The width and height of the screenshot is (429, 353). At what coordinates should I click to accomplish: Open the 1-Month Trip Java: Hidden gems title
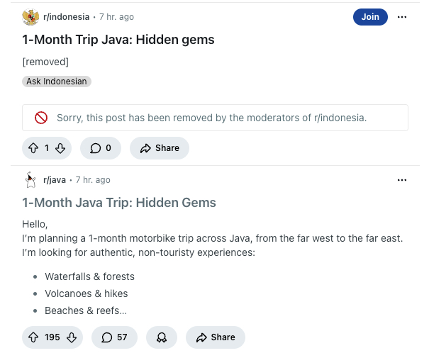point(118,40)
